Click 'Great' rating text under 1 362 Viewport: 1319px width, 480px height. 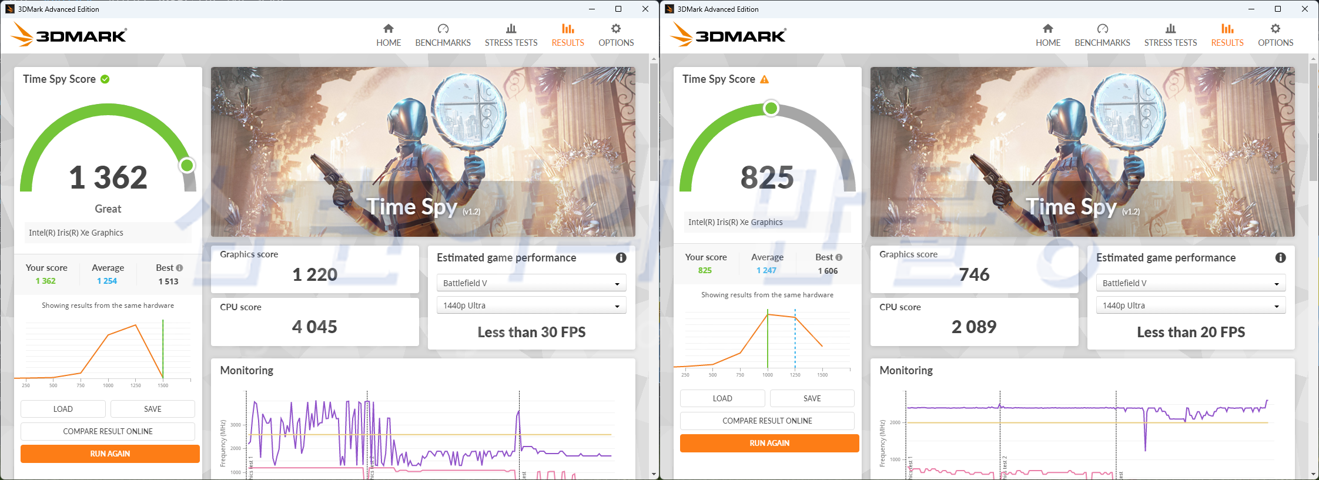click(x=108, y=209)
